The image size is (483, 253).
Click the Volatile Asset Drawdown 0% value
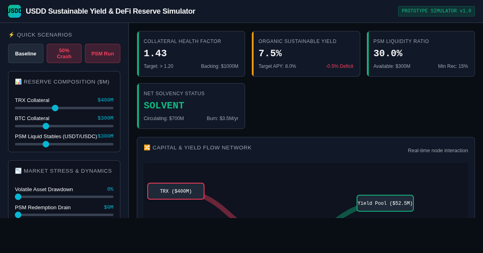[110, 189]
